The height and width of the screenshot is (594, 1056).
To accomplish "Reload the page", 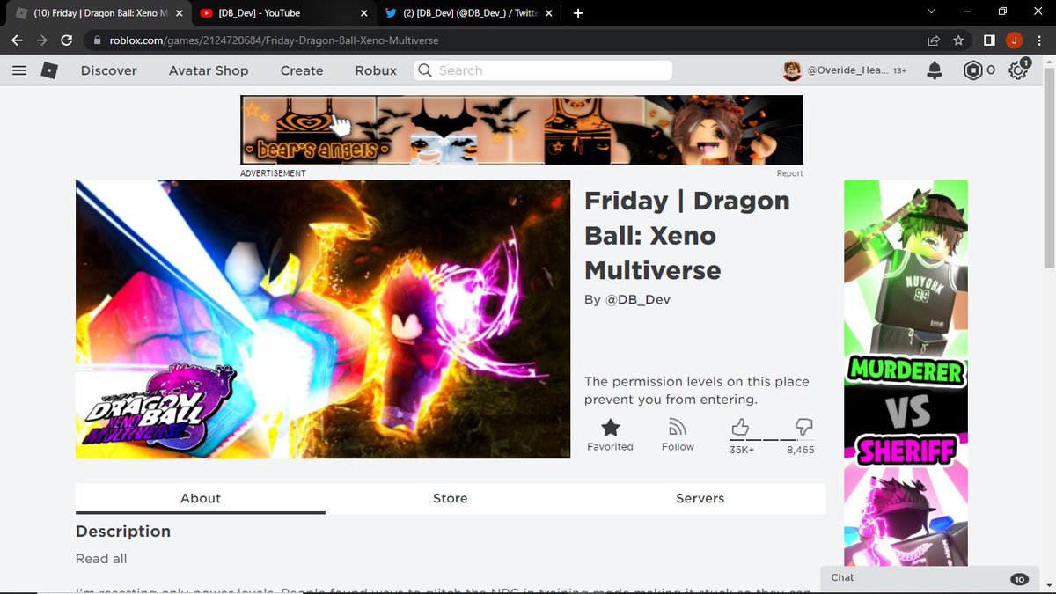I will point(66,40).
